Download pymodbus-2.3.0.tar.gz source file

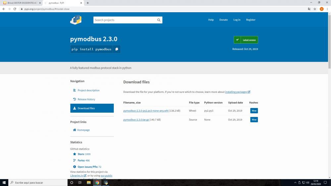(x=136, y=120)
